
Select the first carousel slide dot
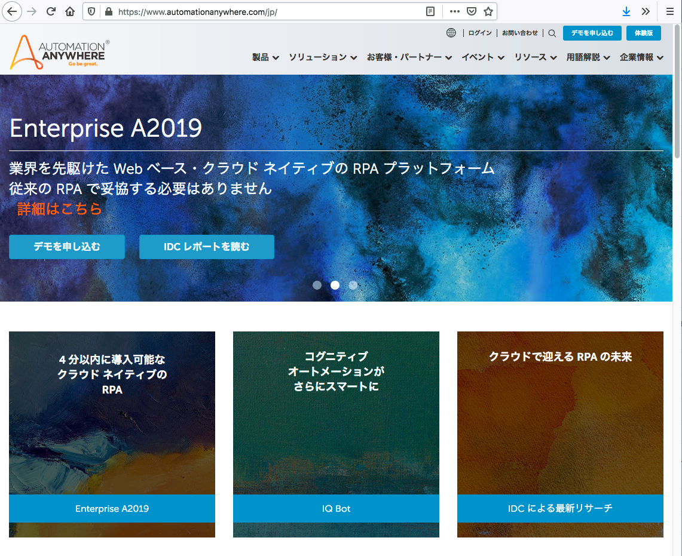[317, 285]
